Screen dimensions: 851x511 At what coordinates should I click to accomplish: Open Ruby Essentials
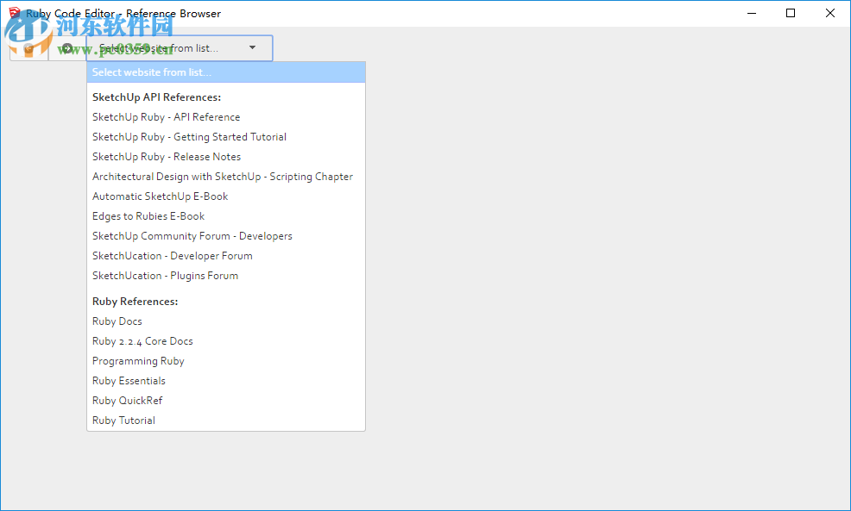click(129, 380)
